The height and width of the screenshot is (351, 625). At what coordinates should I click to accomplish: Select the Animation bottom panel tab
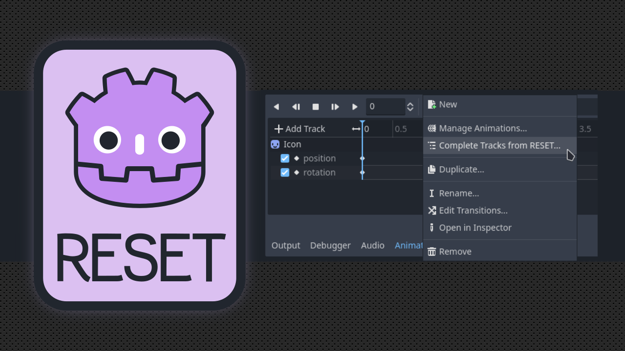(409, 245)
